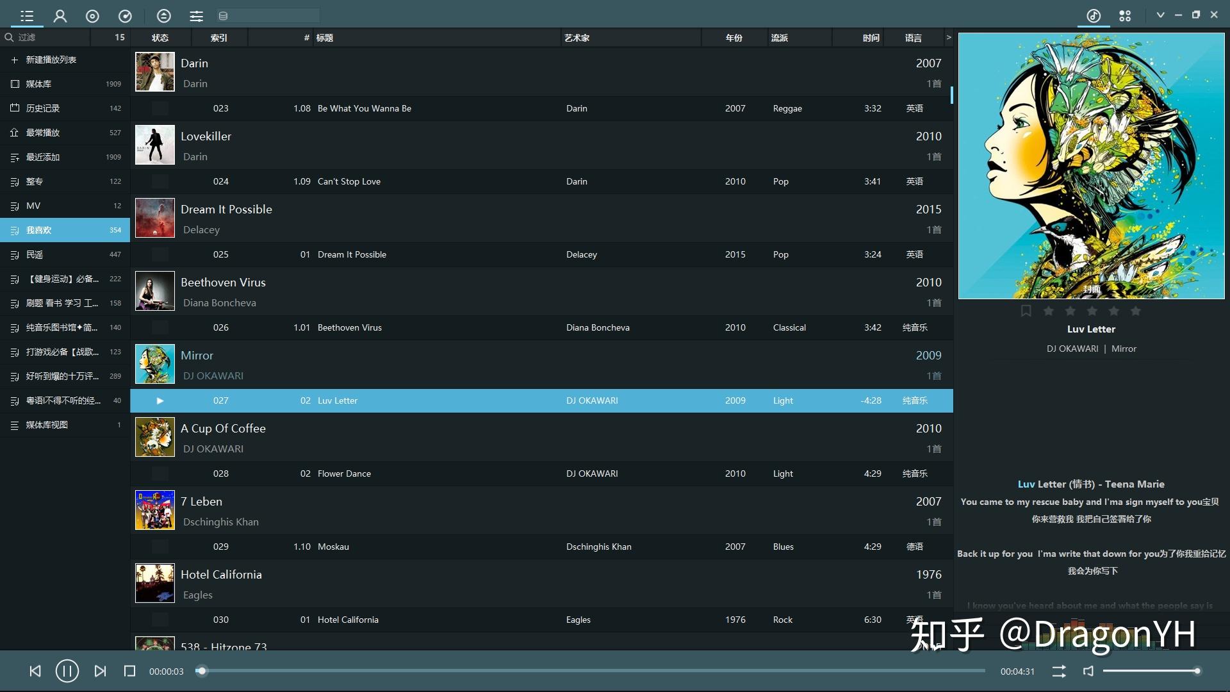
Task: Click the equalizer sliders icon in toolbar
Action: [196, 15]
